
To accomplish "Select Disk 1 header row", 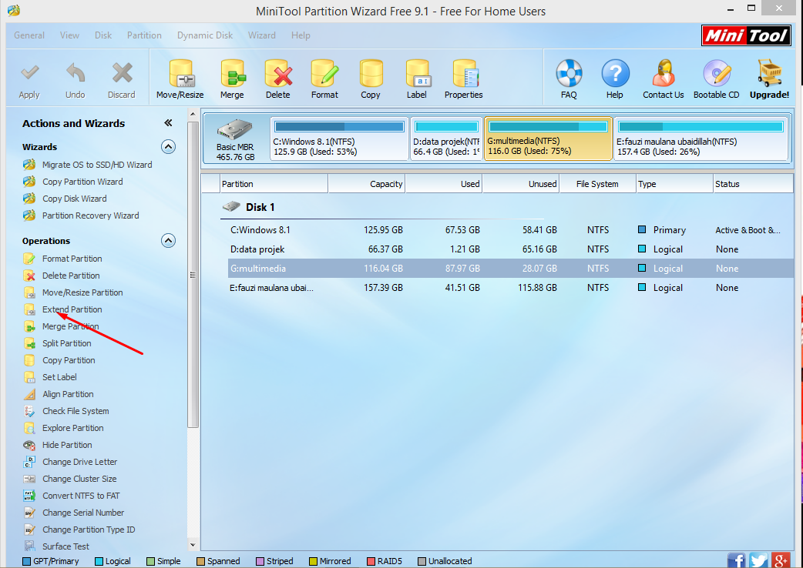I will click(x=382, y=207).
